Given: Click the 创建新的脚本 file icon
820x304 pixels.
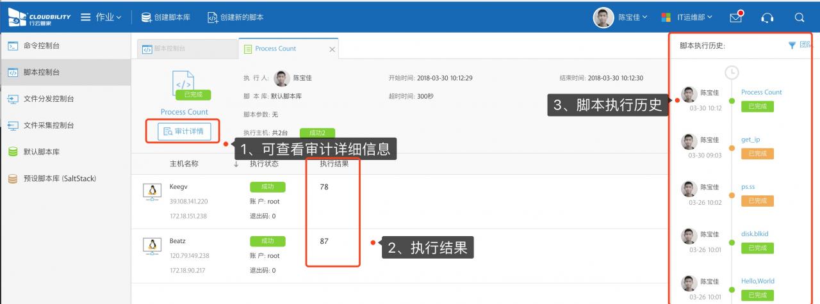Looking at the screenshot, I should (213, 17).
